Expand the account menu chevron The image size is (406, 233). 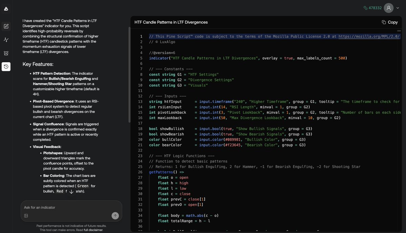coord(398,8)
